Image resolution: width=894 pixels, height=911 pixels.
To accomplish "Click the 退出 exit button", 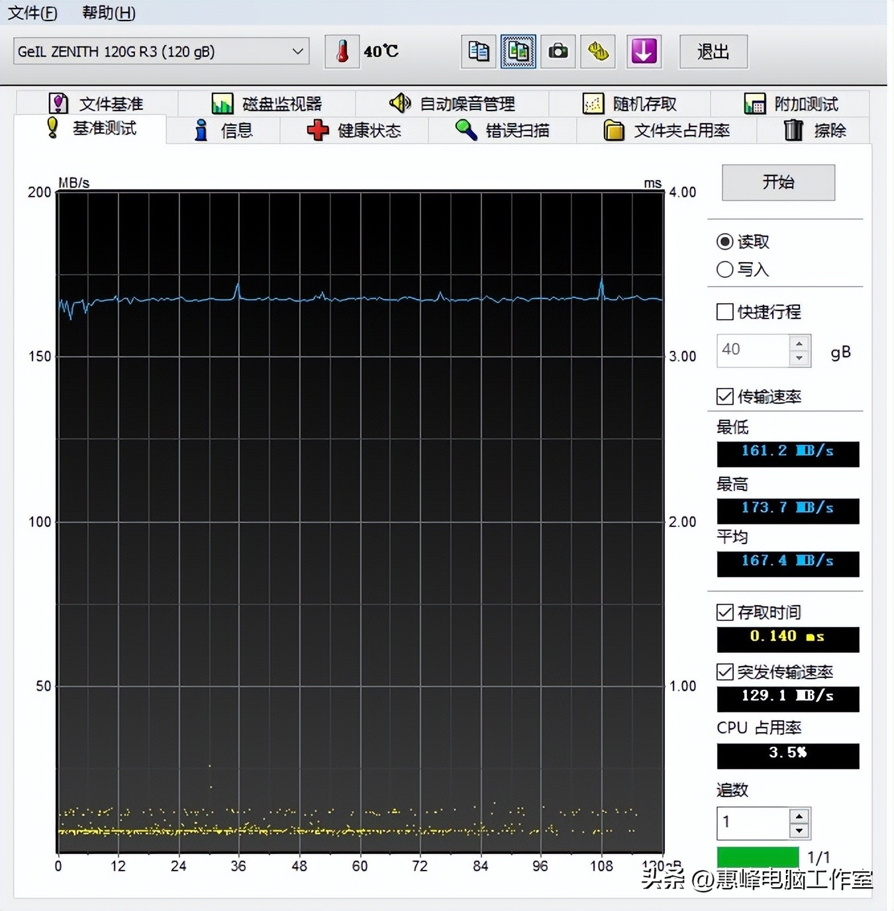I will click(x=713, y=51).
